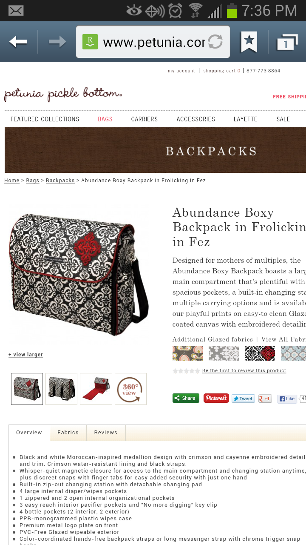The height and width of the screenshot is (545, 306).
Task: Switch to the Reviews tab
Action: pyautogui.click(x=106, y=432)
